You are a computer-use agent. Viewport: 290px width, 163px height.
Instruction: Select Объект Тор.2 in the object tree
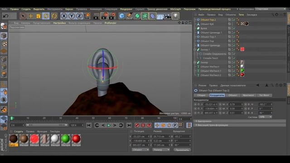(x=208, y=20)
